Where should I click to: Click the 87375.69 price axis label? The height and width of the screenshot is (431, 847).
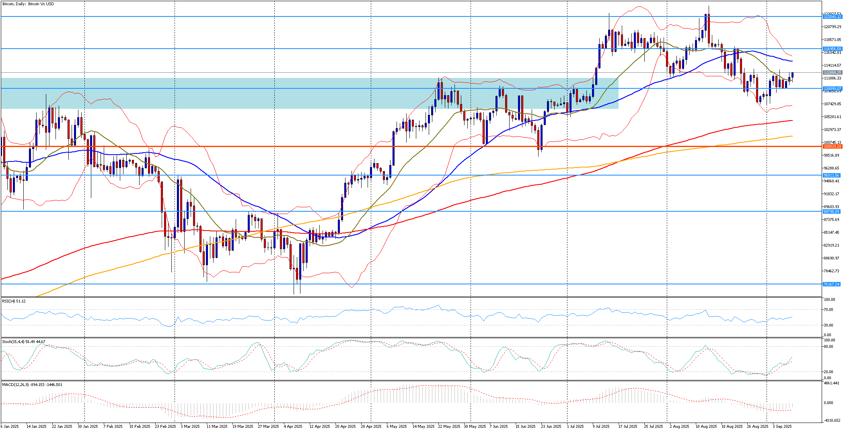[x=833, y=220]
